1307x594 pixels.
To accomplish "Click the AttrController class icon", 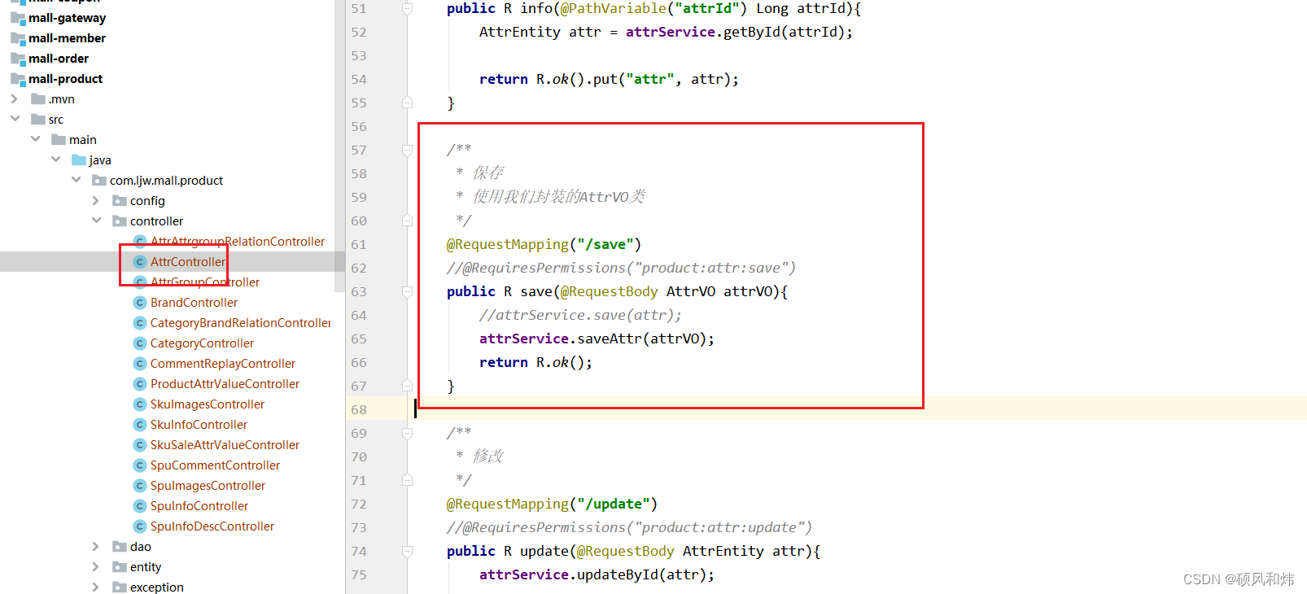I will tap(140, 262).
